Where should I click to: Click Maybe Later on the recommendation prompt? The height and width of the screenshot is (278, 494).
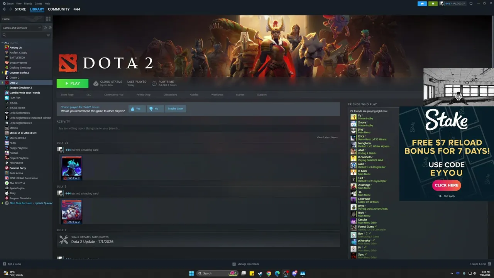pyautogui.click(x=175, y=108)
